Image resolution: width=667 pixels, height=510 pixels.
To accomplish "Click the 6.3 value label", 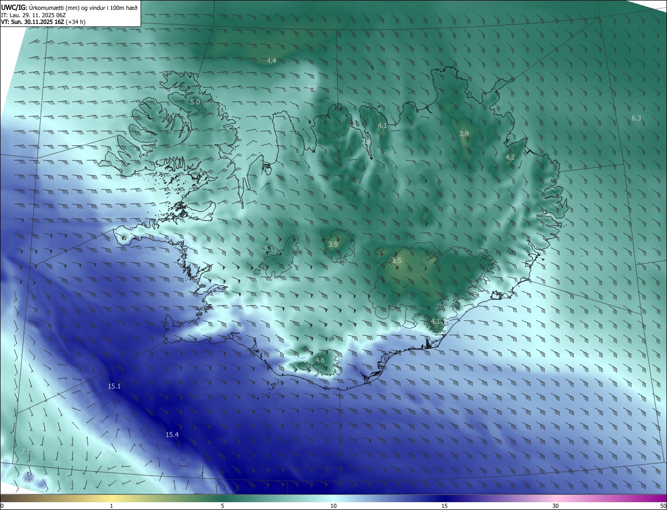I will click(636, 118).
